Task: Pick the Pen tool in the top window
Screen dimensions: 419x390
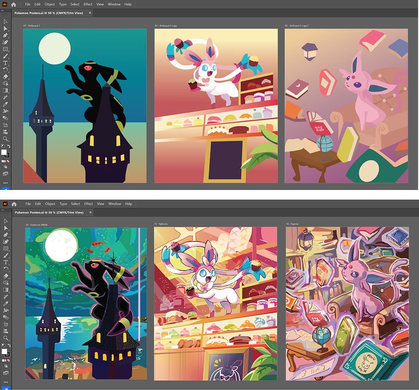Action: pyautogui.click(x=5, y=35)
